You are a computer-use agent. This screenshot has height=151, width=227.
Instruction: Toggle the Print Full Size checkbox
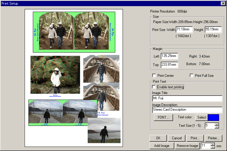192,76
